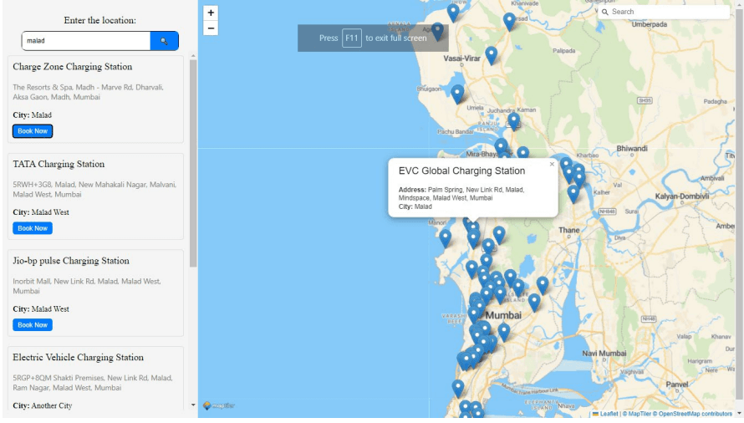Click the Thane map label
The width and height of the screenshot is (744, 423).
point(569,230)
